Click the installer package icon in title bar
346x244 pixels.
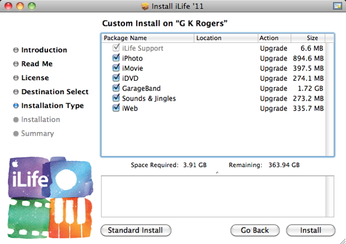(x=145, y=6)
